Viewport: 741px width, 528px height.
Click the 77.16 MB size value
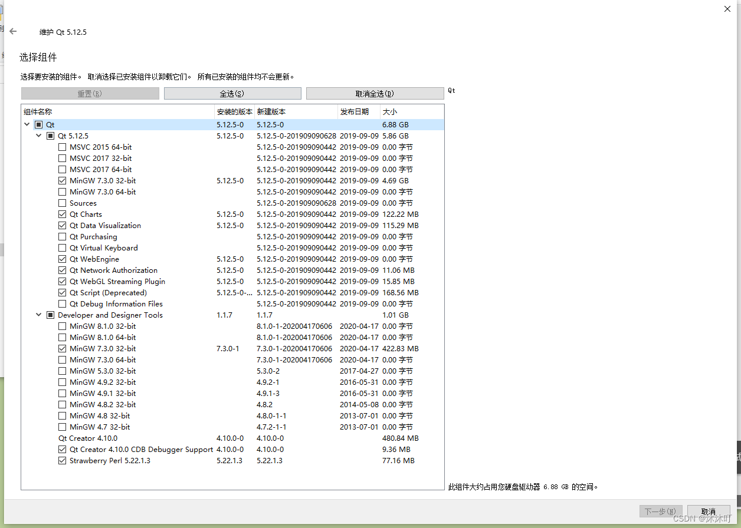point(398,461)
